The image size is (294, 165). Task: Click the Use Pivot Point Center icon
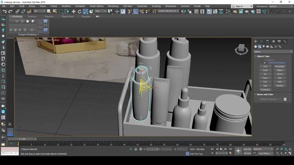tap(110, 11)
